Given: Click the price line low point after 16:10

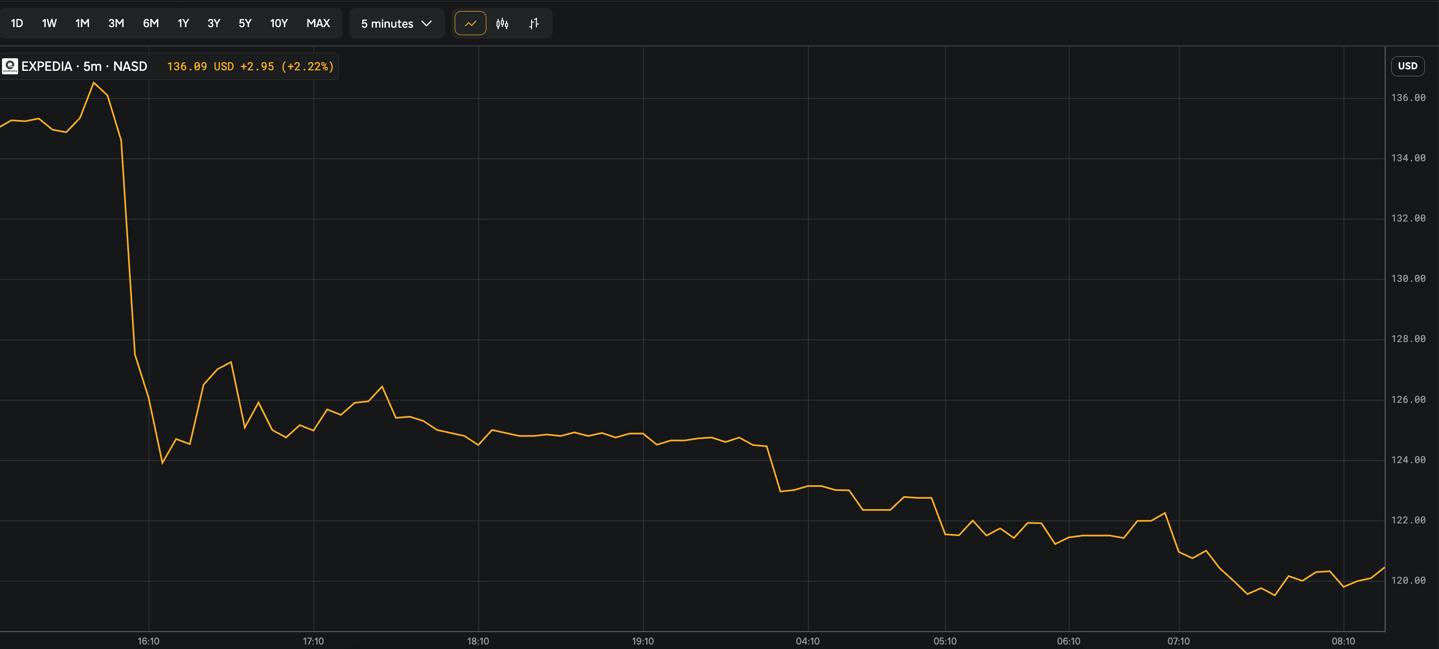Looking at the screenshot, I should click(x=163, y=463).
